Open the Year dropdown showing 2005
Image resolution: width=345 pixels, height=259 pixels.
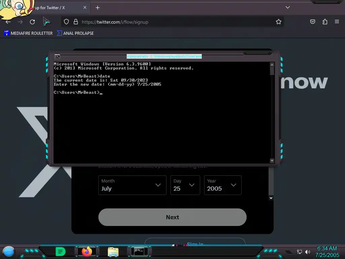[223, 185]
